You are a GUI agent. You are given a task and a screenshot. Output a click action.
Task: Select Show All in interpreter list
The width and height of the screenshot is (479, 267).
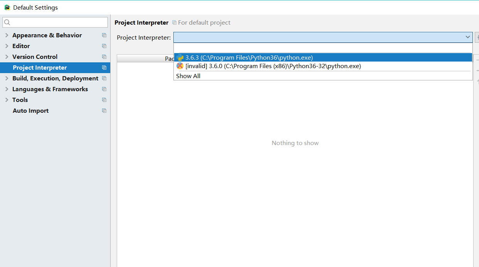323,76
